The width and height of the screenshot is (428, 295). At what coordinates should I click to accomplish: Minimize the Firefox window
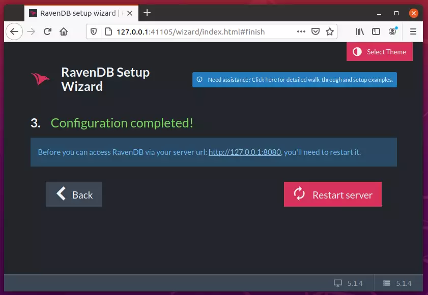379,13
